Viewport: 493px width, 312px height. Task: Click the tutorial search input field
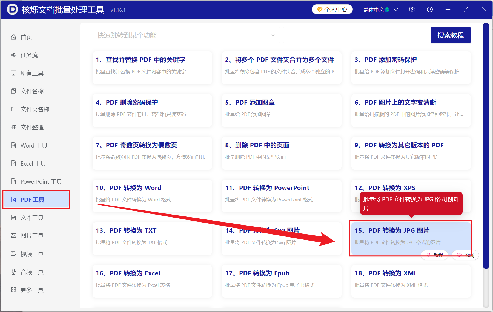(x=356, y=35)
